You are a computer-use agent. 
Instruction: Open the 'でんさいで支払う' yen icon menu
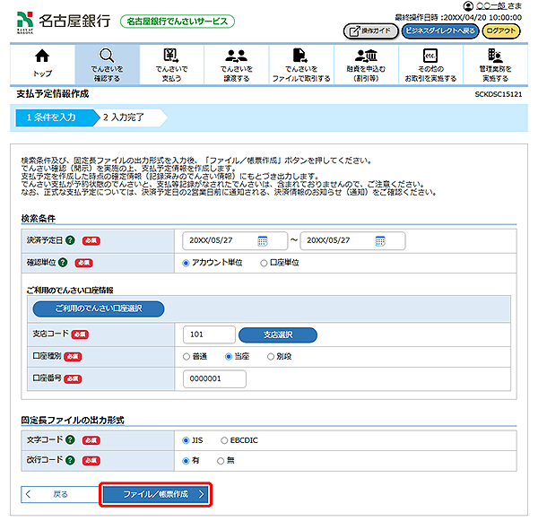[171, 64]
